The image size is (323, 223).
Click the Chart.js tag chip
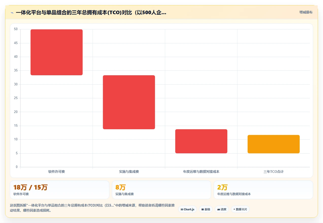[188, 209]
